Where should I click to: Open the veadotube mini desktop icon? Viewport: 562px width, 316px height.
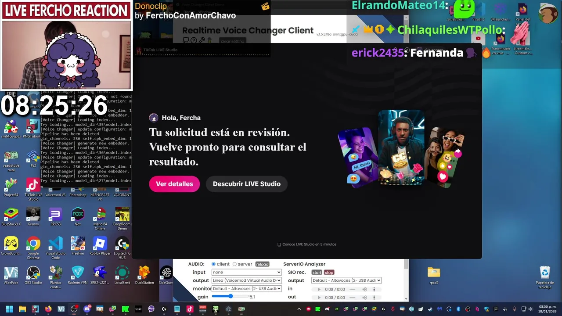[11, 161]
